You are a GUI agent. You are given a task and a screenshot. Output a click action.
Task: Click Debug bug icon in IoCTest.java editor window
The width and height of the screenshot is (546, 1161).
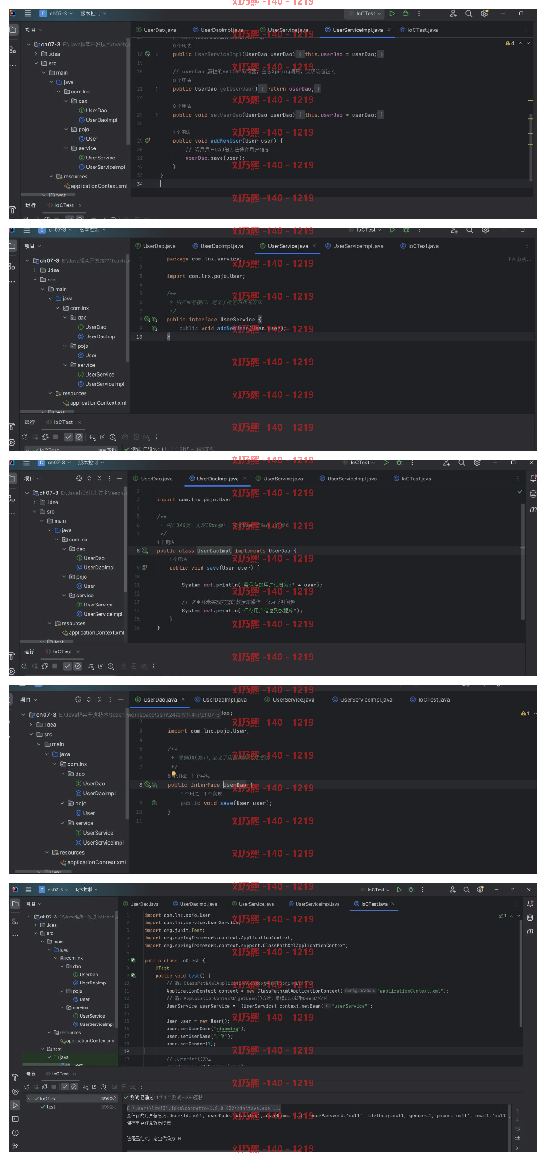pyautogui.click(x=411, y=890)
